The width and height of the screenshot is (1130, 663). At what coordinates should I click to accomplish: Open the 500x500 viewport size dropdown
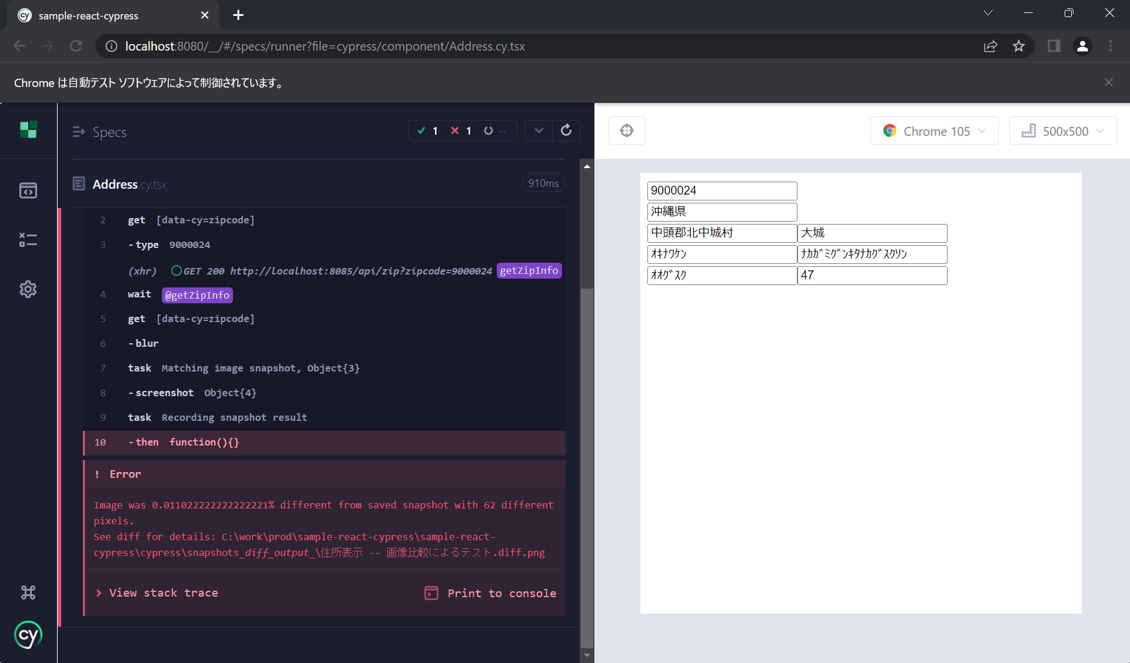click(1063, 130)
